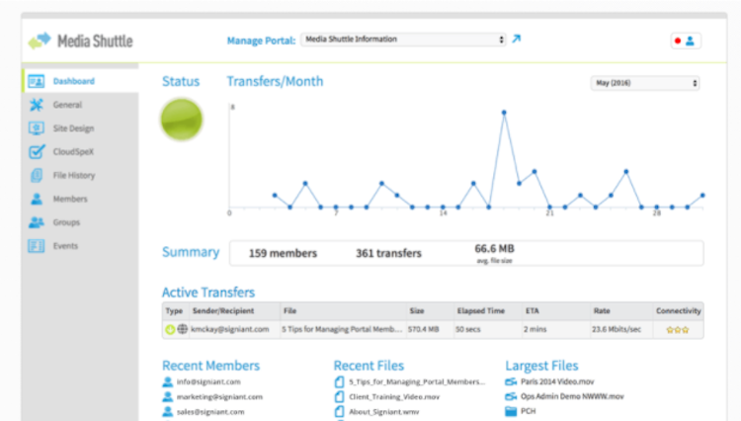Click the 23.6 Mbits/sec rate cell
741x421 pixels.
[x=617, y=329]
